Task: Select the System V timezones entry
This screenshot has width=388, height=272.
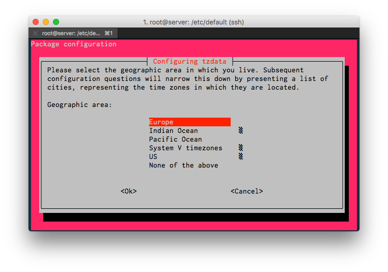Action: [185, 148]
